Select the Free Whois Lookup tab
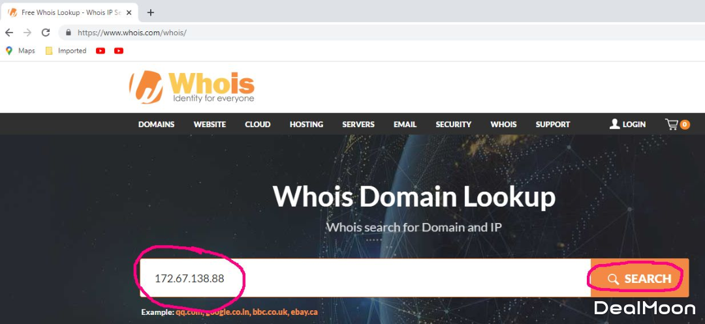This screenshot has height=324, width=705. pos(65,12)
